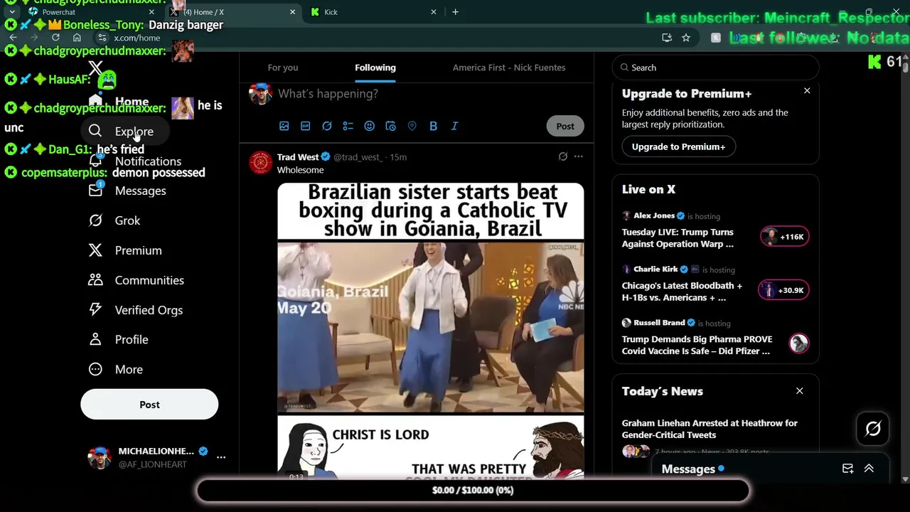Open Trad West profile avatar
910x512 pixels.
[x=260, y=162]
